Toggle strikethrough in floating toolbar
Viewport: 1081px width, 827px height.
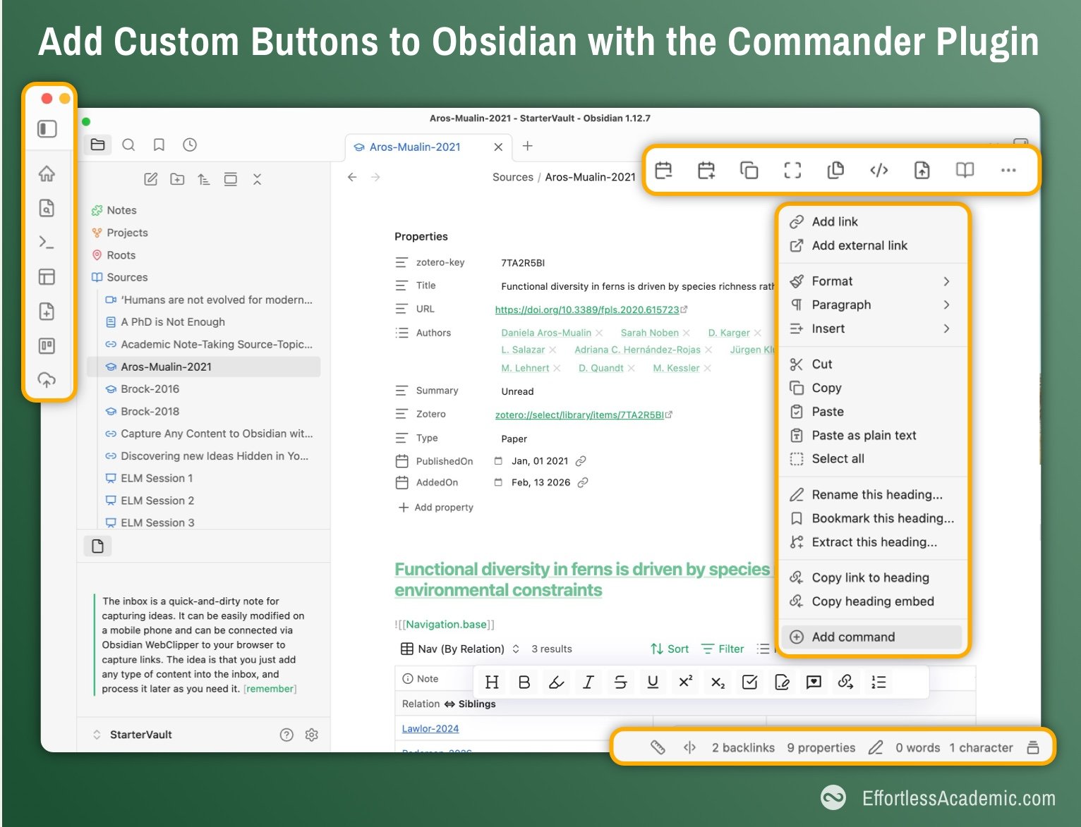tap(620, 682)
